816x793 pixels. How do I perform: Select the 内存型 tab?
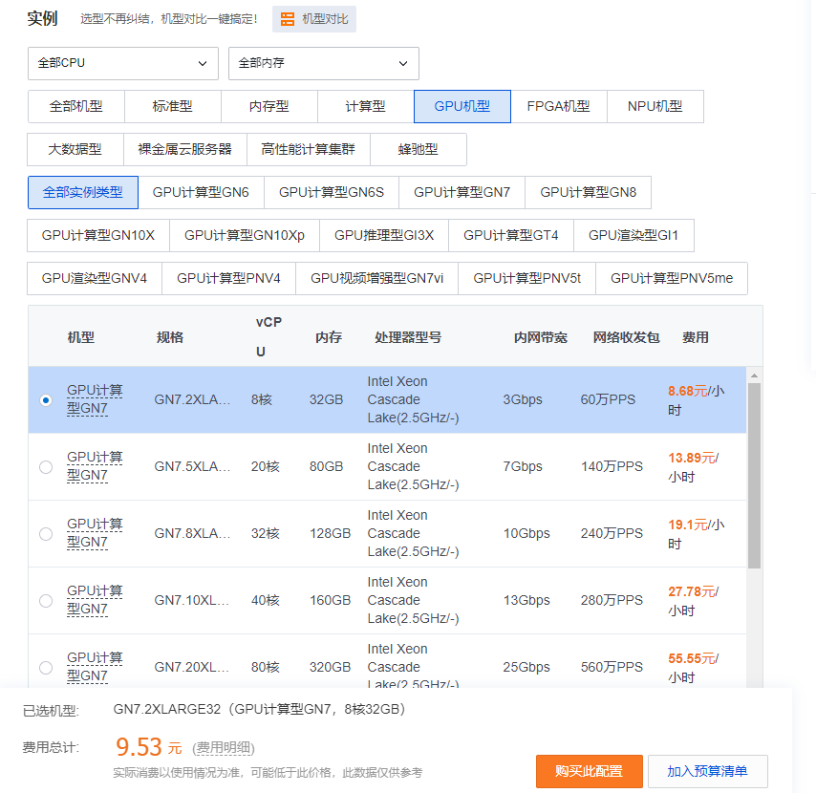[269, 107]
